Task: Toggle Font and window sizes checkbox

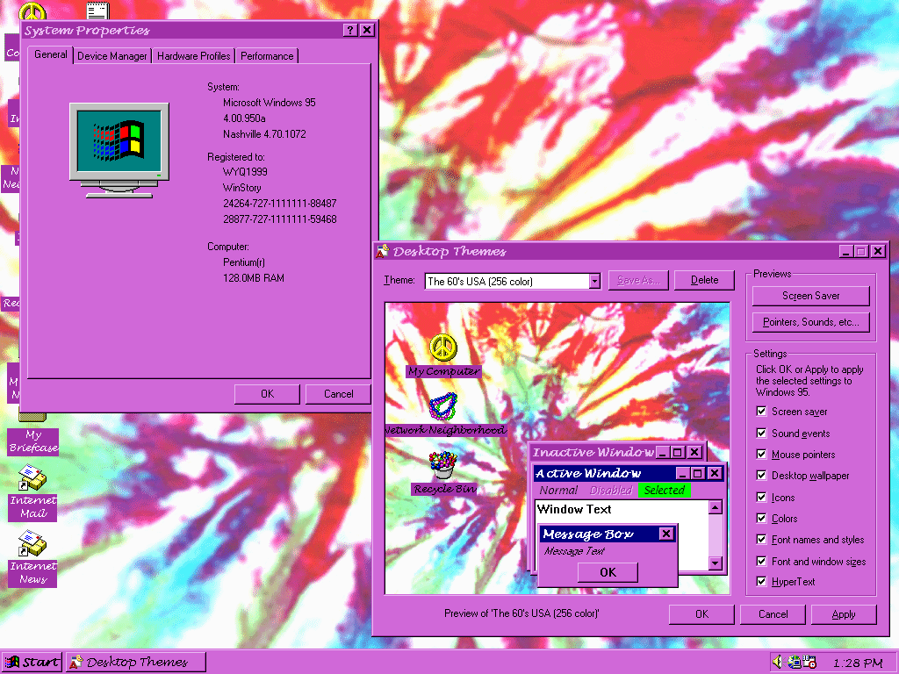Action: (761, 561)
